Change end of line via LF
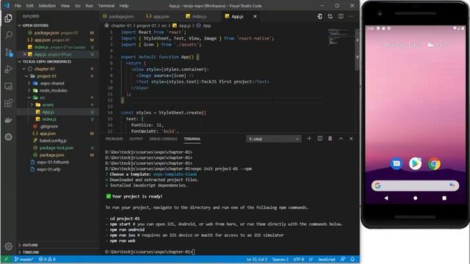The height and width of the screenshot is (264, 470). click(x=311, y=259)
